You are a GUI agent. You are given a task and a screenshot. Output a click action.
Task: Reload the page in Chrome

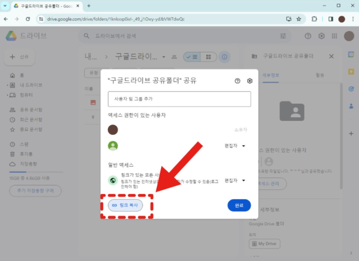[x=28, y=19]
